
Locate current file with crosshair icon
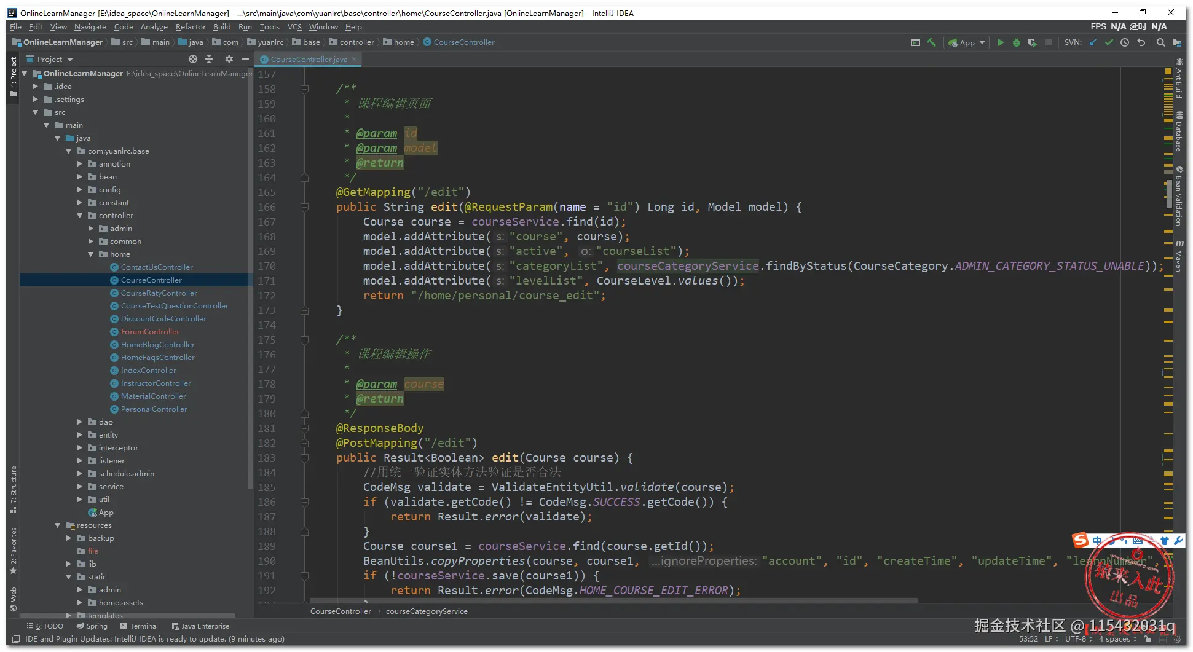193,59
